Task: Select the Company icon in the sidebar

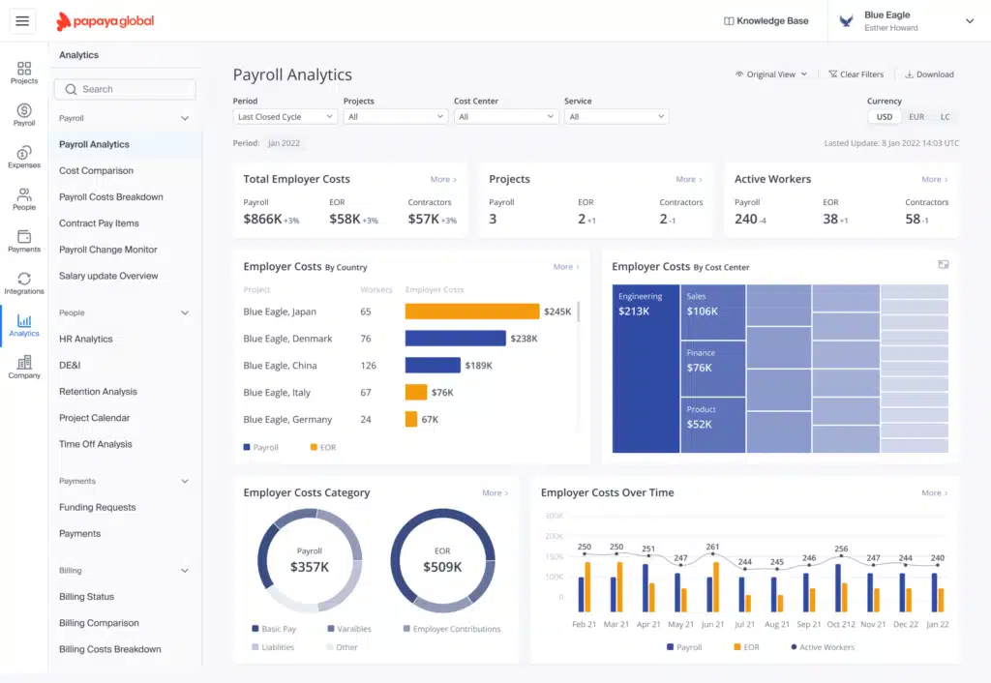Action: [23, 365]
